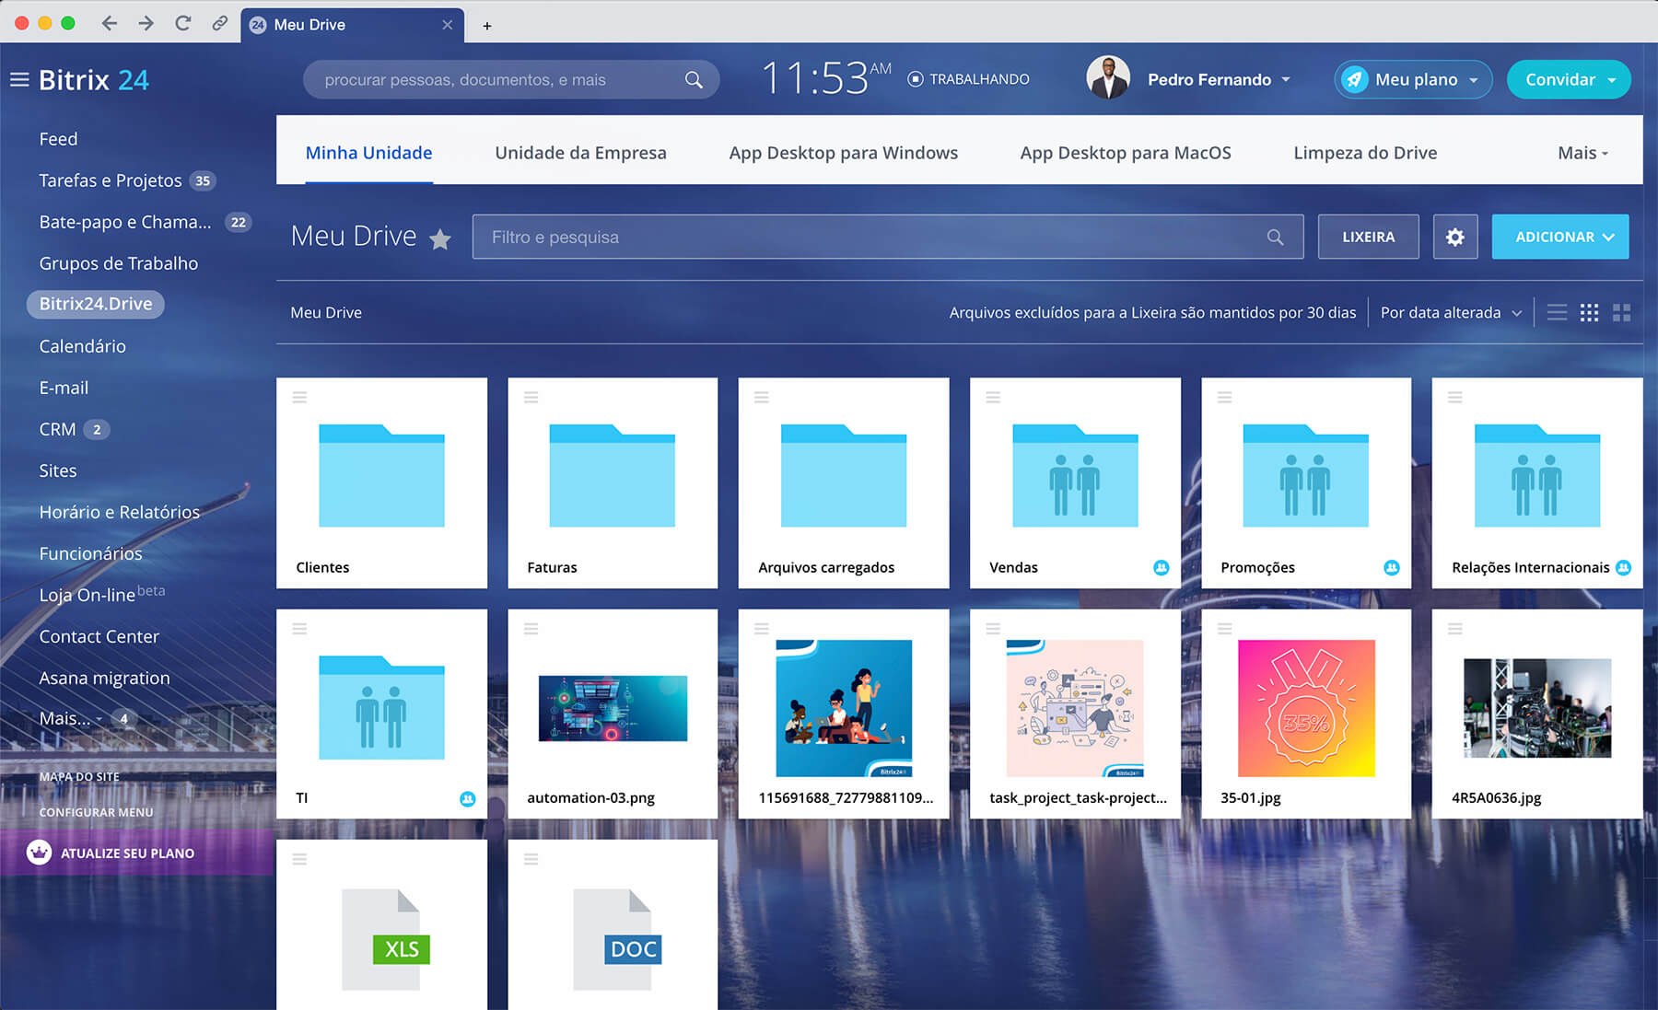Click the Lixeira button
The image size is (1658, 1010).
1368,238
